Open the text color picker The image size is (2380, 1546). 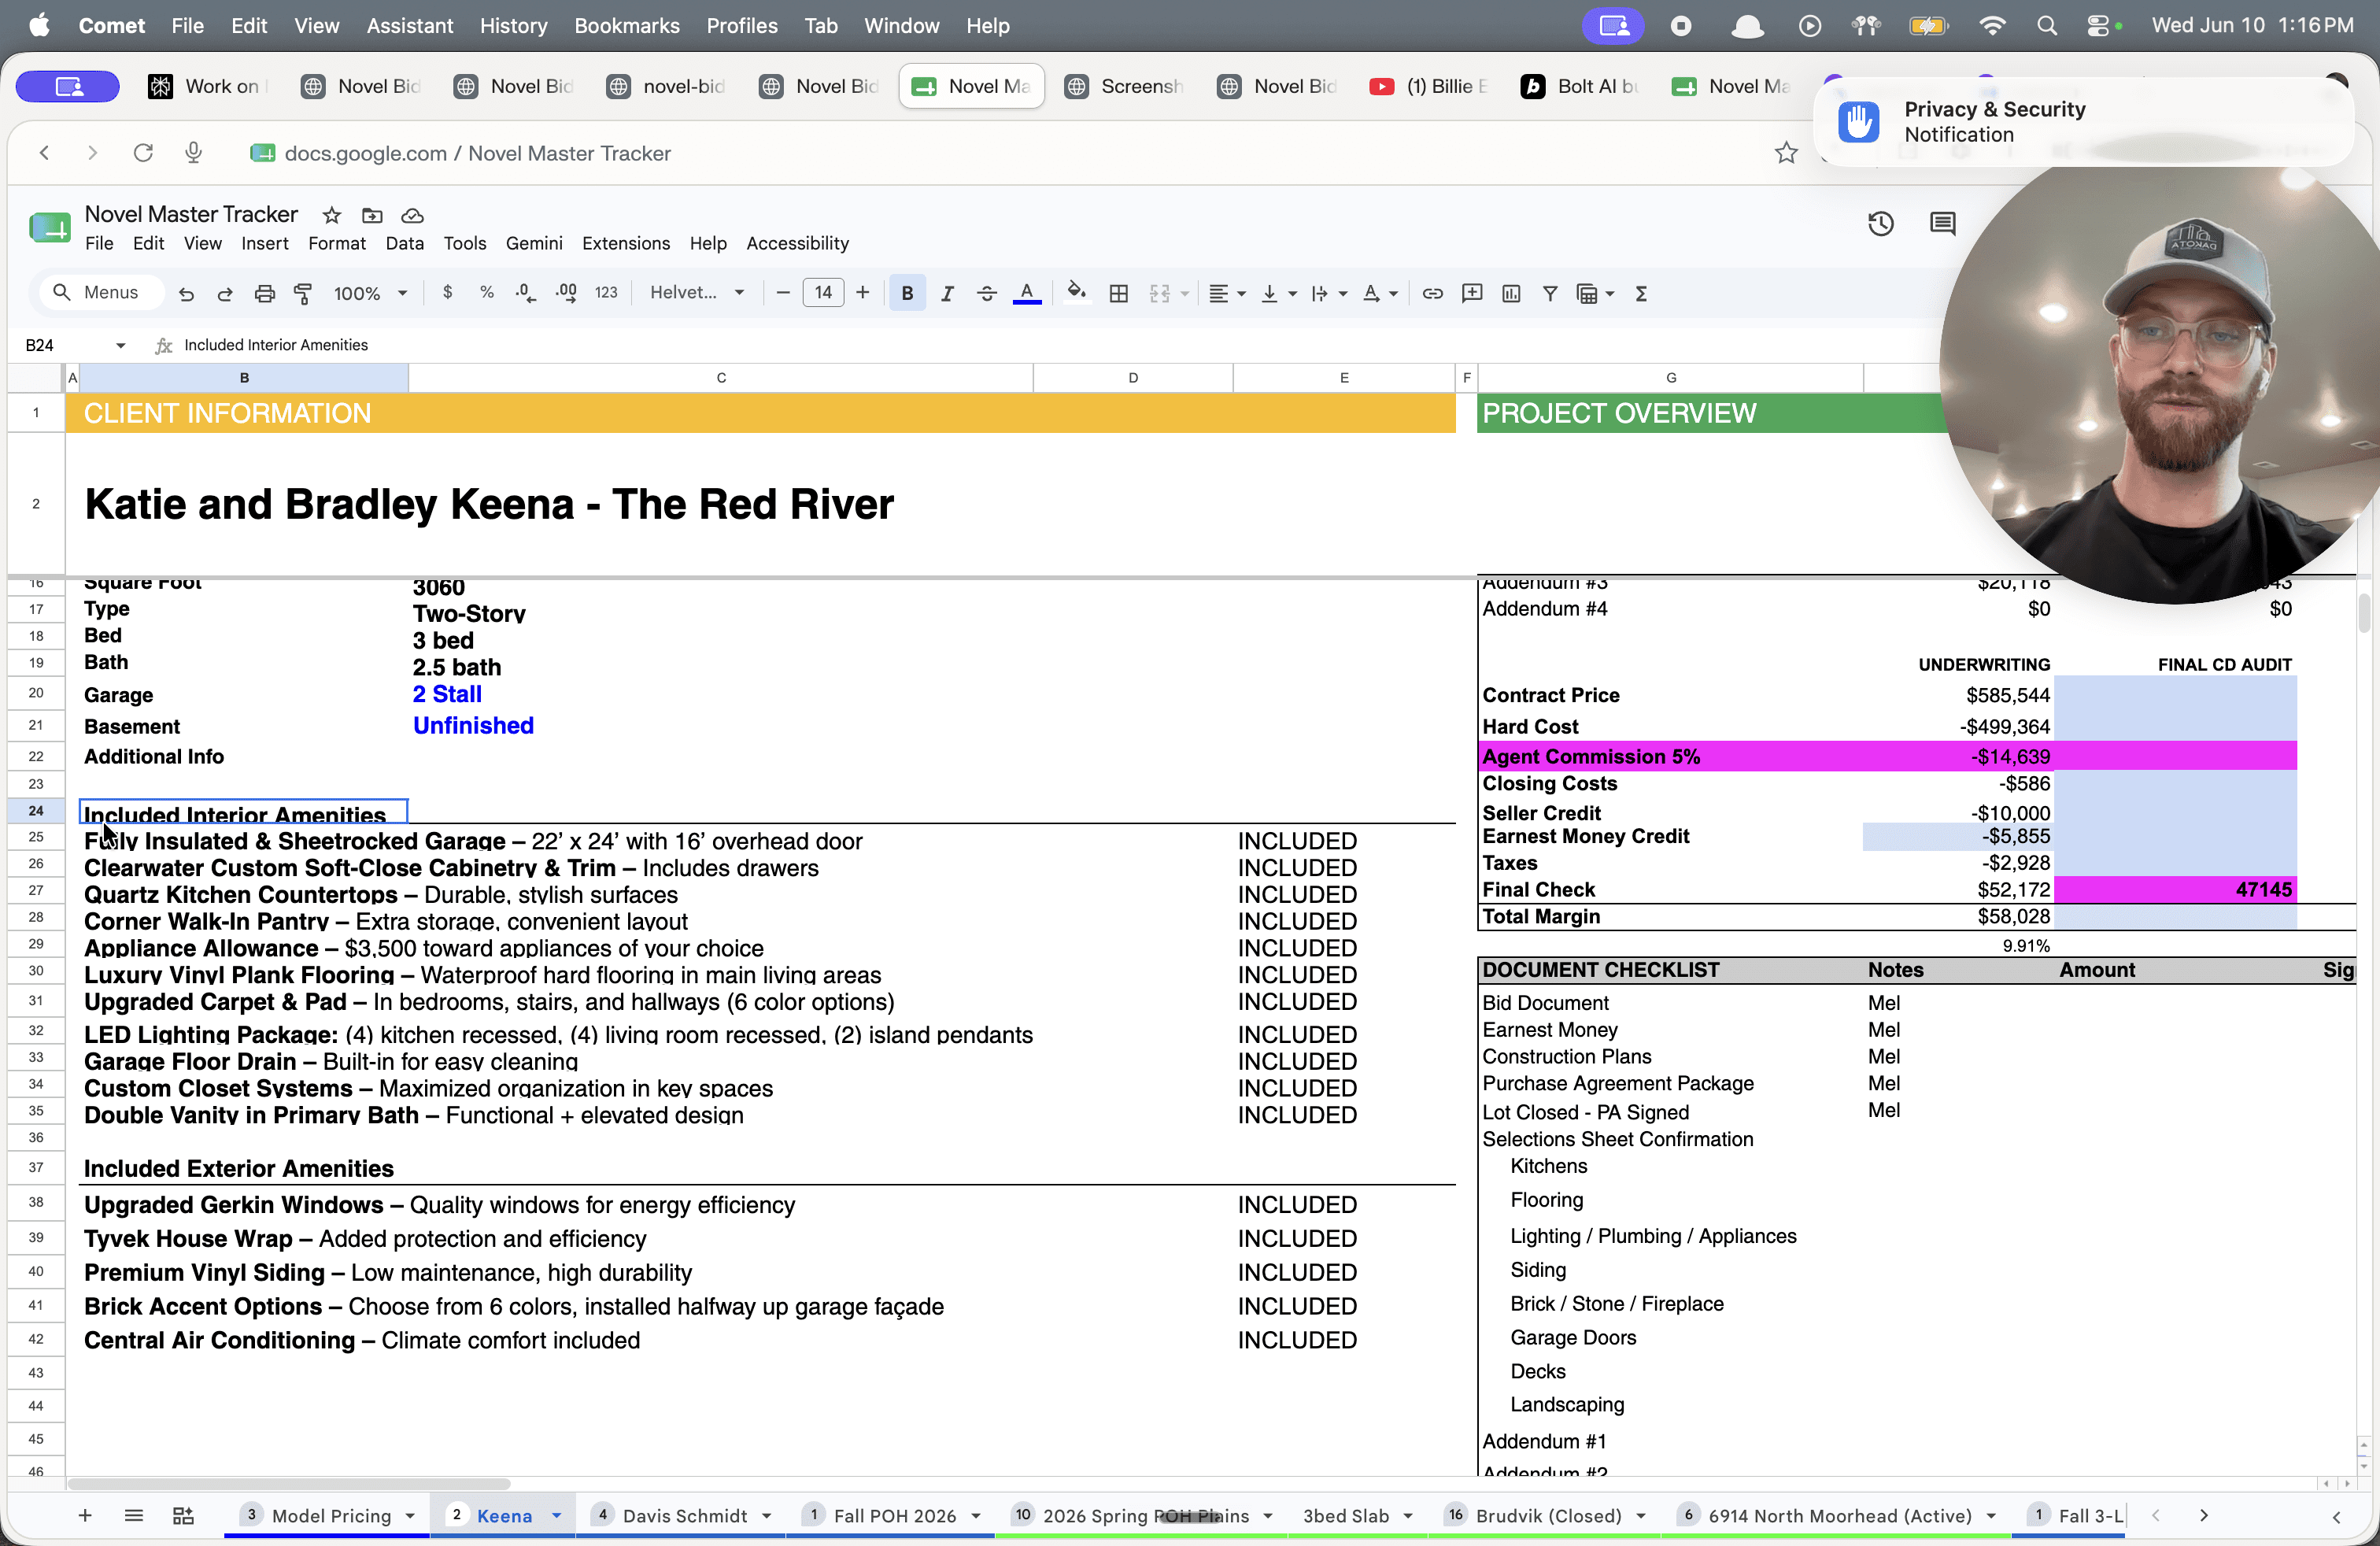(1027, 293)
